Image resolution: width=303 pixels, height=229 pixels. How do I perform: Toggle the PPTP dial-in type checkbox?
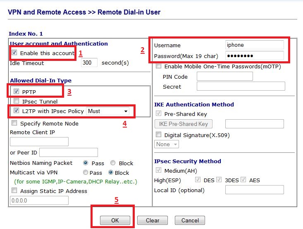pyautogui.click(x=16, y=91)
